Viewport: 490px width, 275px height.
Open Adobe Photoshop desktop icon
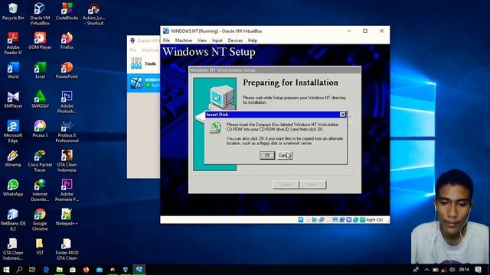[67, 102]
